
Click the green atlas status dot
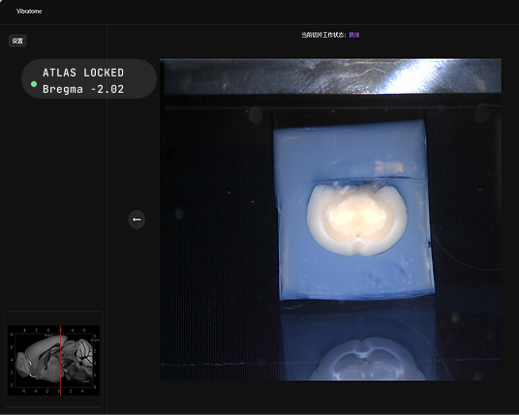point(34,84)
